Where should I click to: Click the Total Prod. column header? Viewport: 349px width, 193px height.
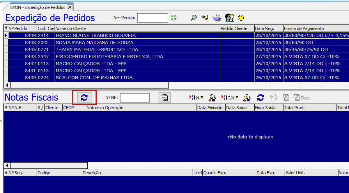(310, 108)
